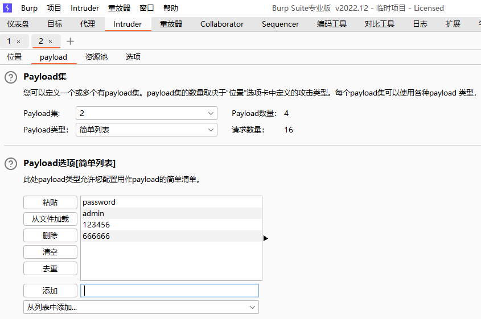This screenshot has height=319, width=481.
Task: Click the 请求数量 value 16
Action: [289, 130]
